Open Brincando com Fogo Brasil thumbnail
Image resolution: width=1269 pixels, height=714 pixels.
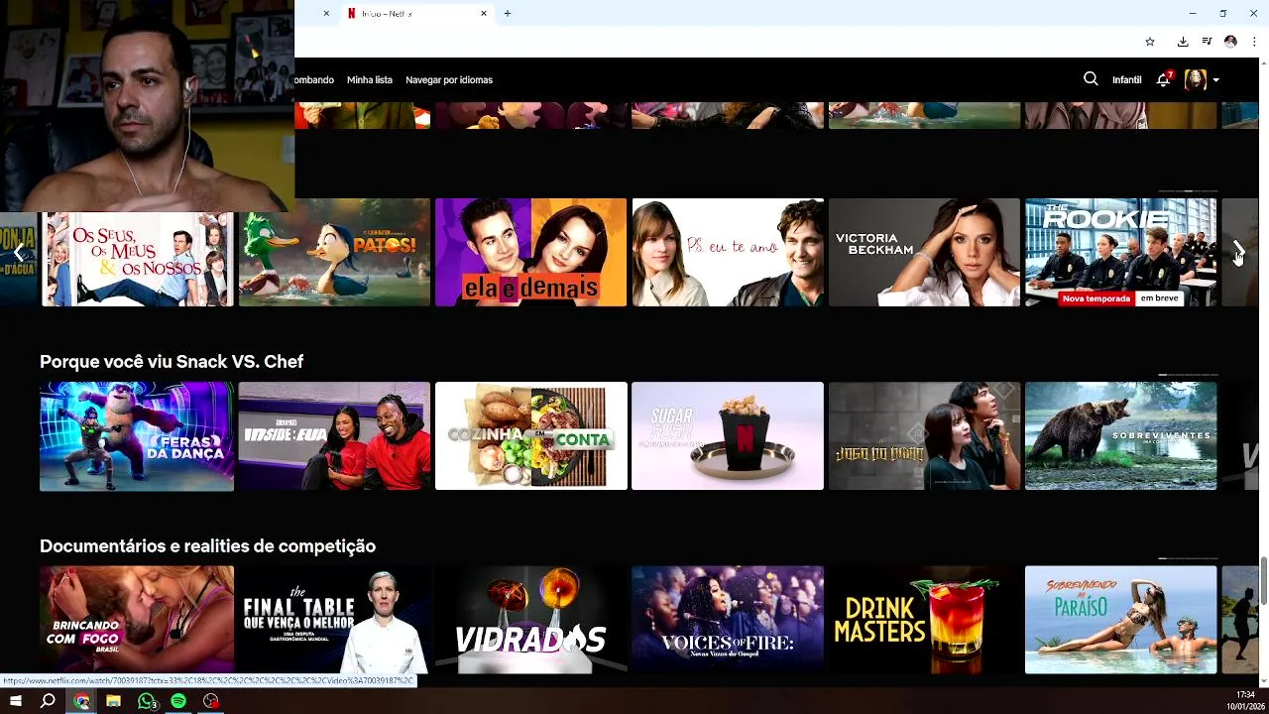137,620
